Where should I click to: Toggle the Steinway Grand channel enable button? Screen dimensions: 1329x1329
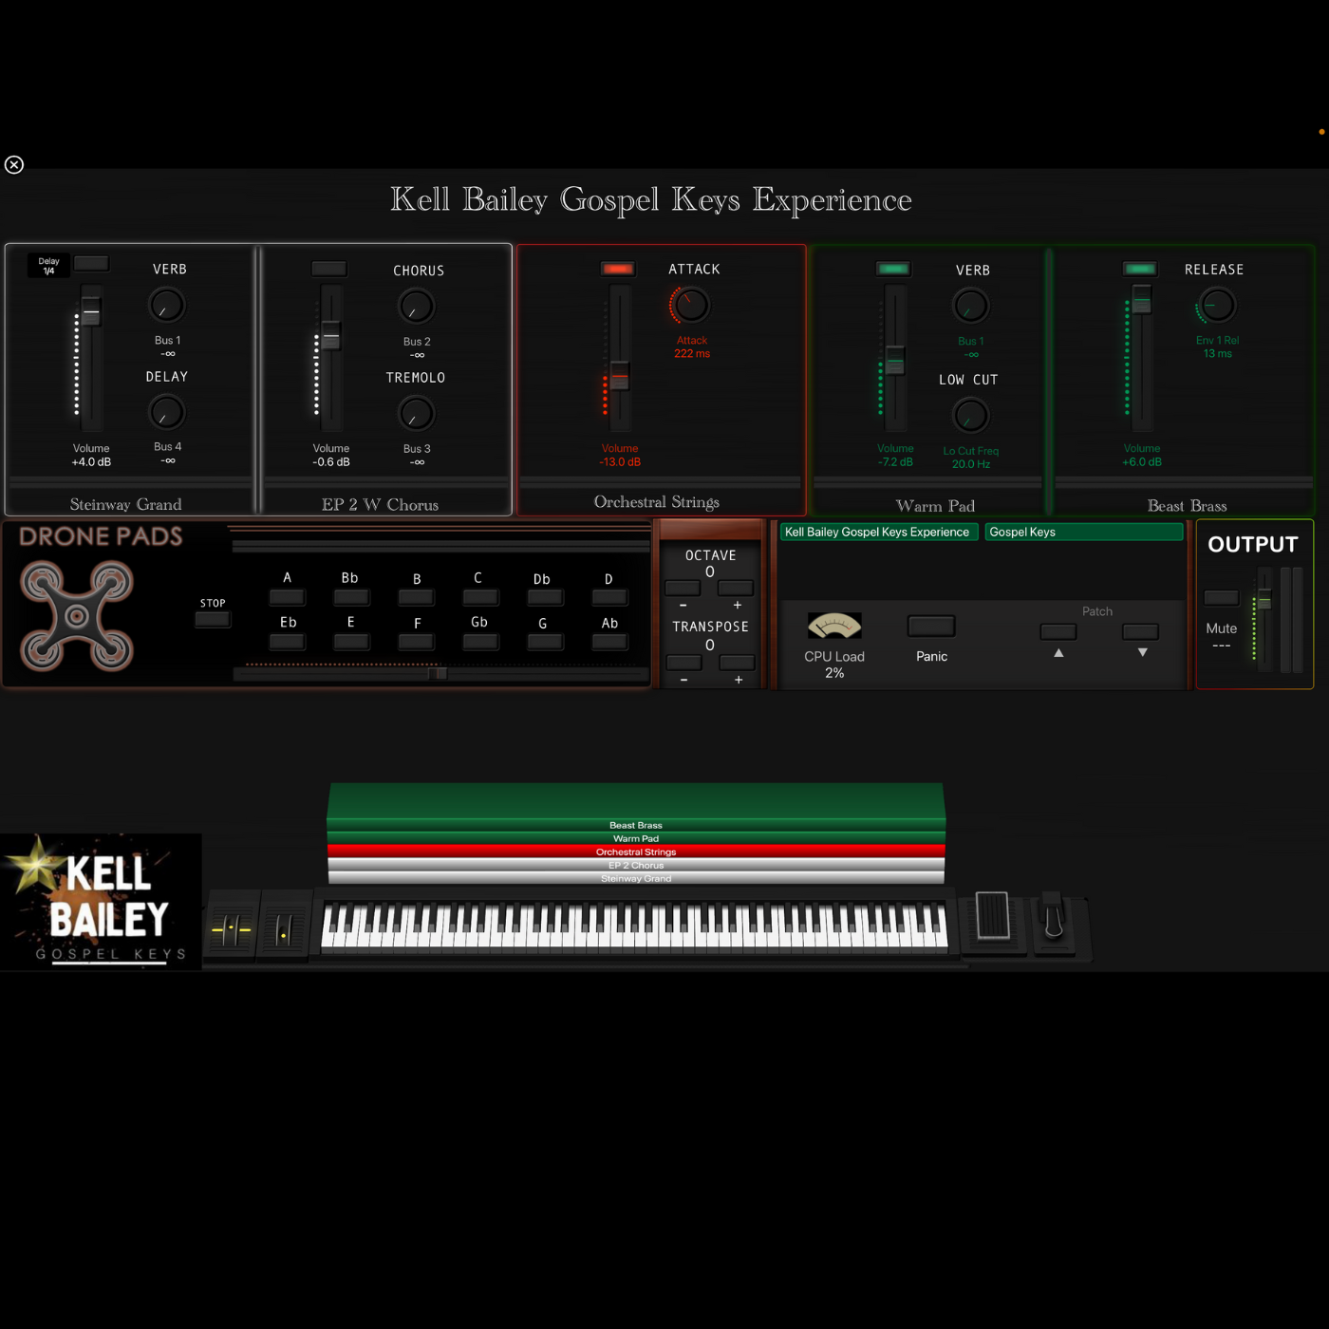(91, 263)
